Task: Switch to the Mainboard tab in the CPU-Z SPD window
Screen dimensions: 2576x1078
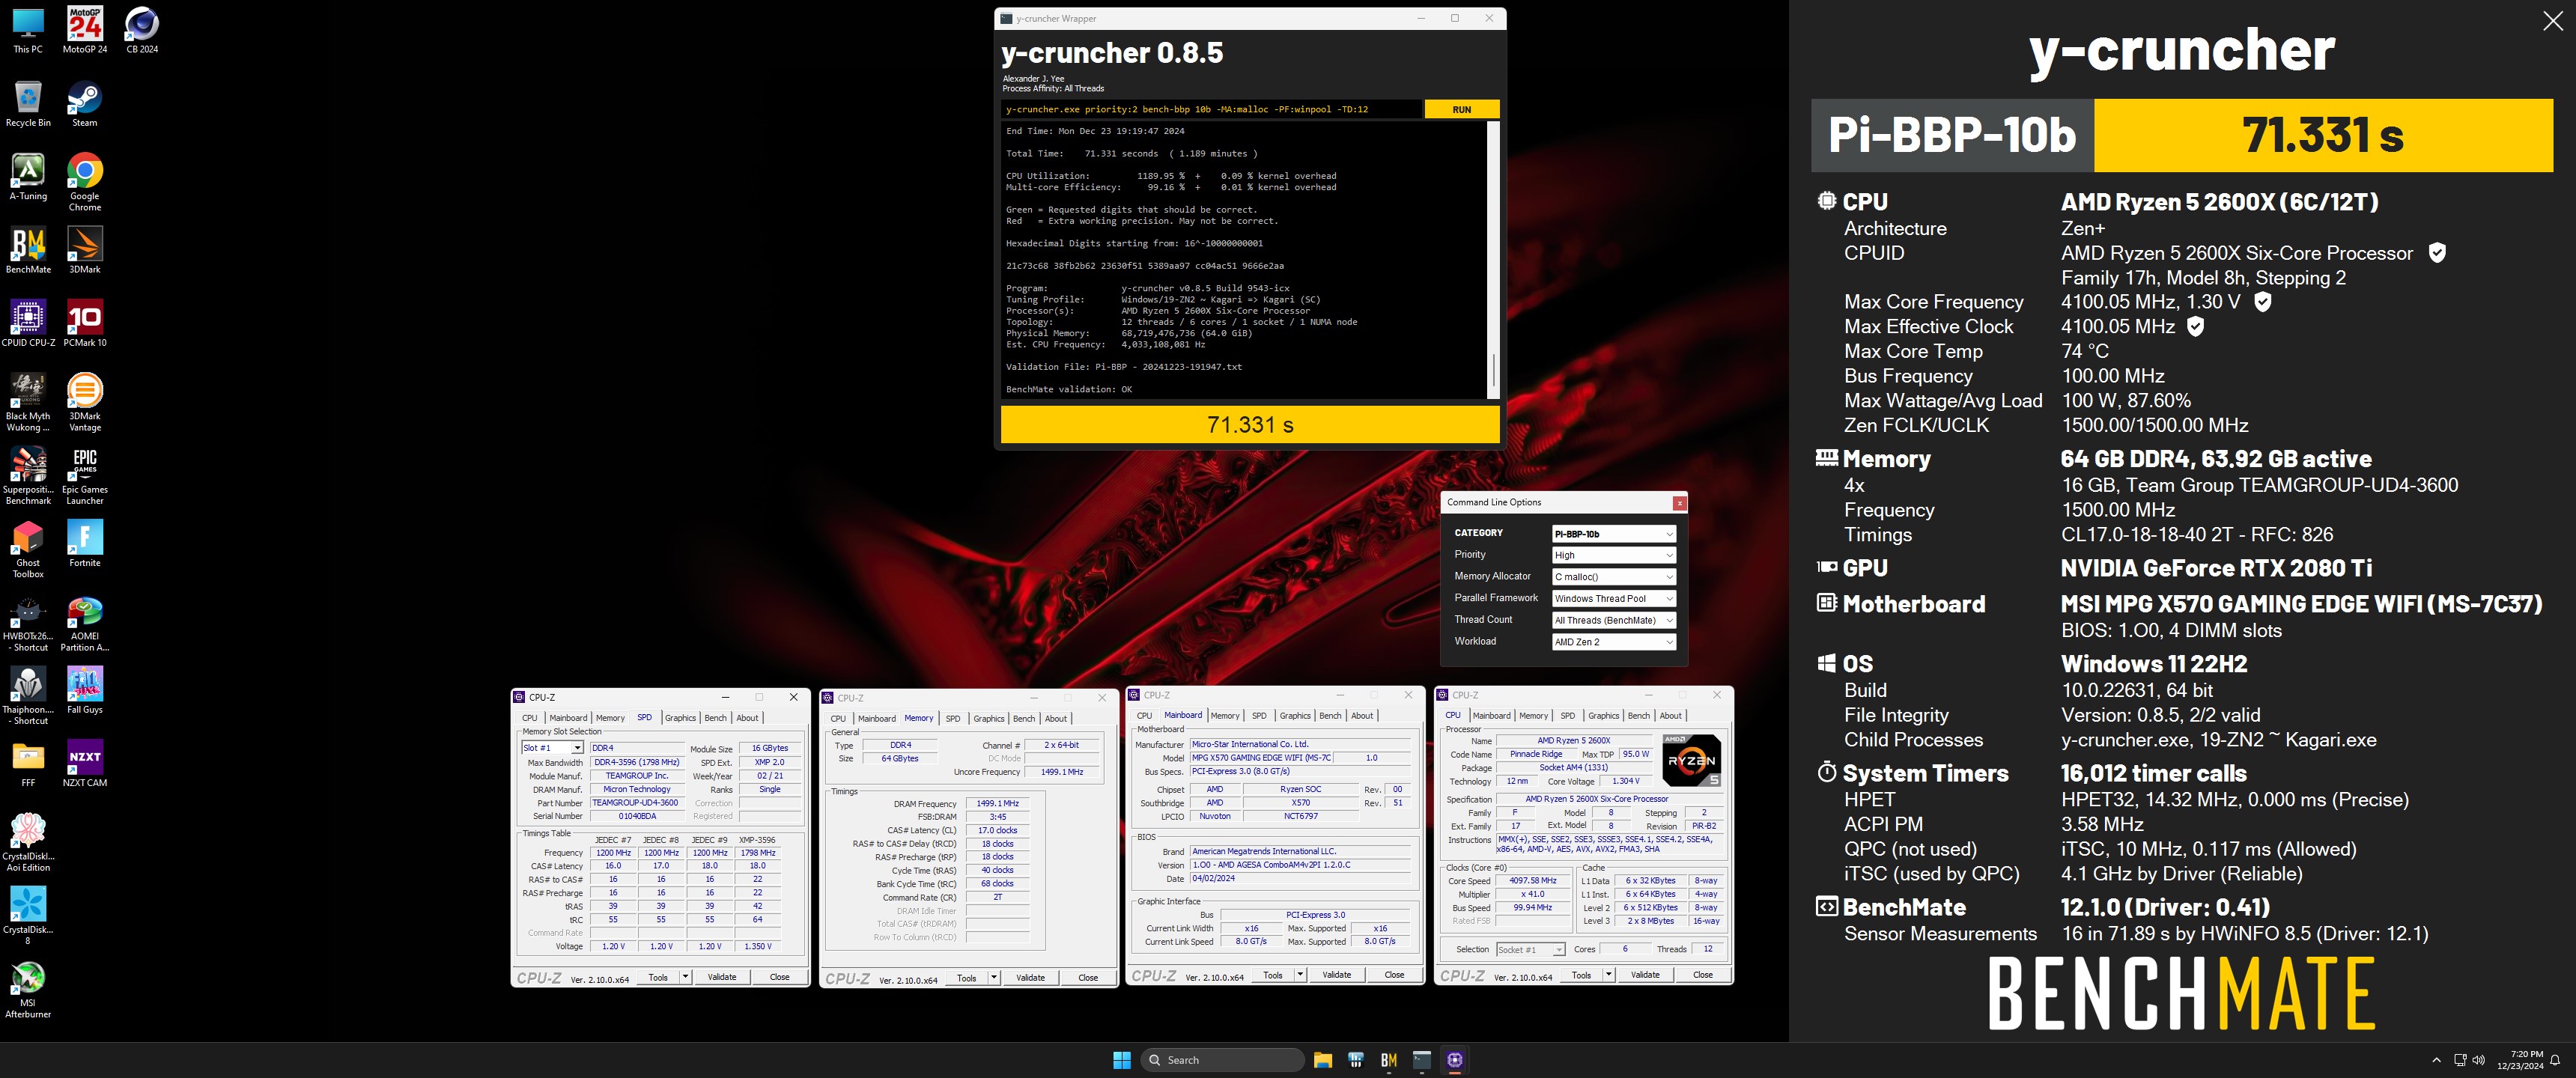Action: point(568,718)
